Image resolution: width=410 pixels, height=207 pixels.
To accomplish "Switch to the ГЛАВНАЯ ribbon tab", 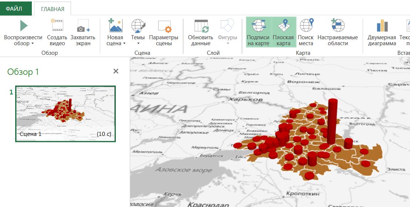I will 52,9.
